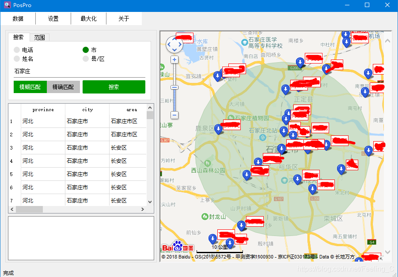Viewport: 398px width, 277px height.
Task: Click the table horizontal scrollbar thumb
Action: click(x=30, y=210)
